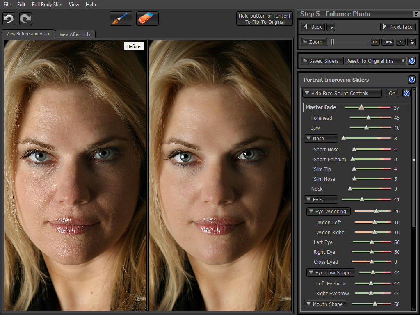Screen dimensions: 420x315
Task: Click the Next Face button
Action: click(398, 27)
